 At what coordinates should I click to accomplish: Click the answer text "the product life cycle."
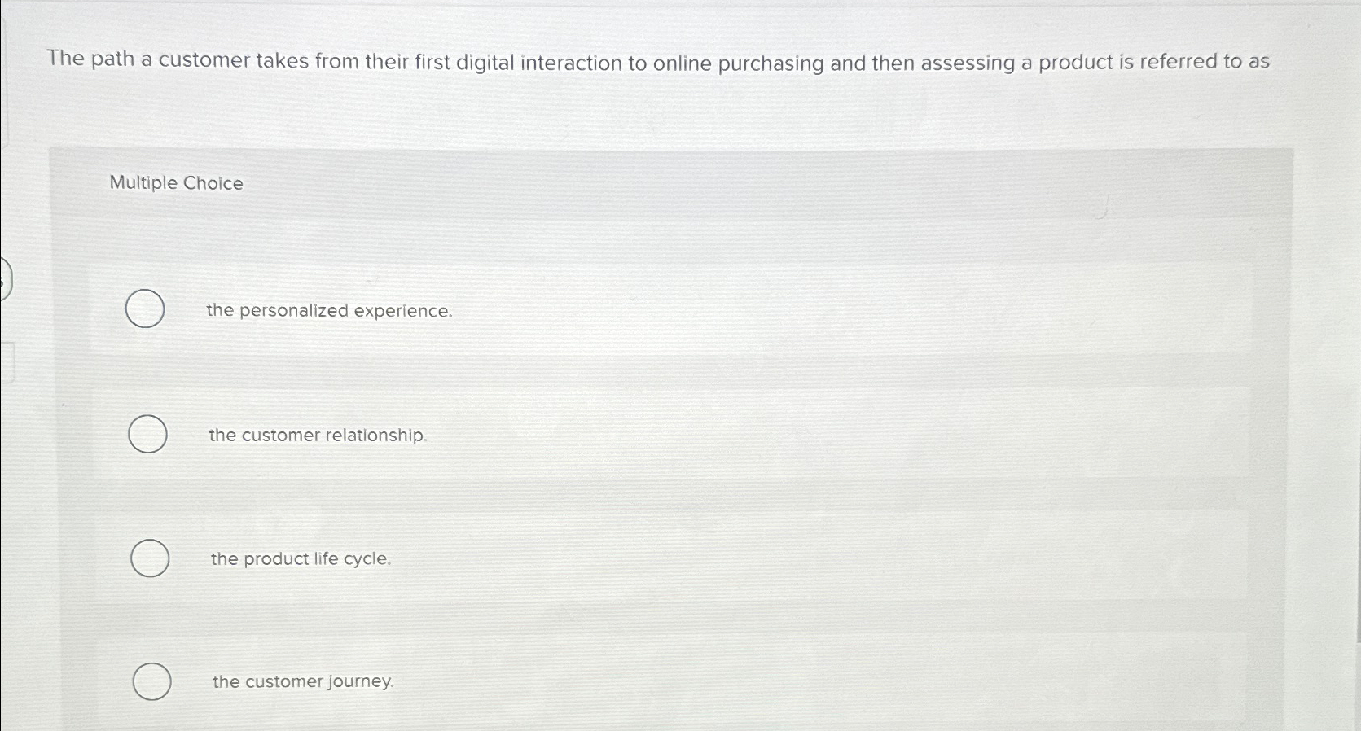tap(300, 559)
